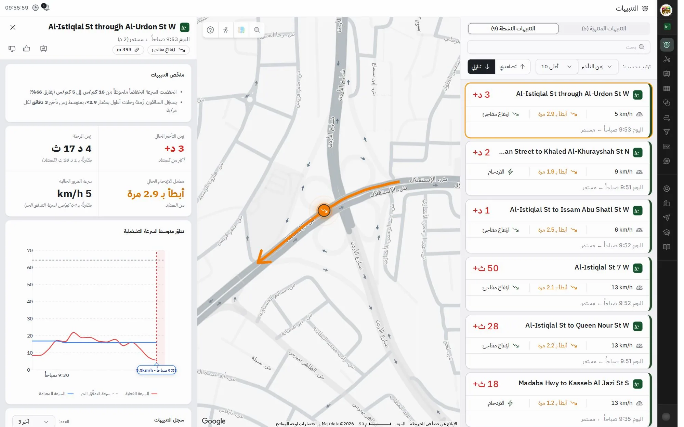Open the filter funnel sidebar icon

point(667,132)
